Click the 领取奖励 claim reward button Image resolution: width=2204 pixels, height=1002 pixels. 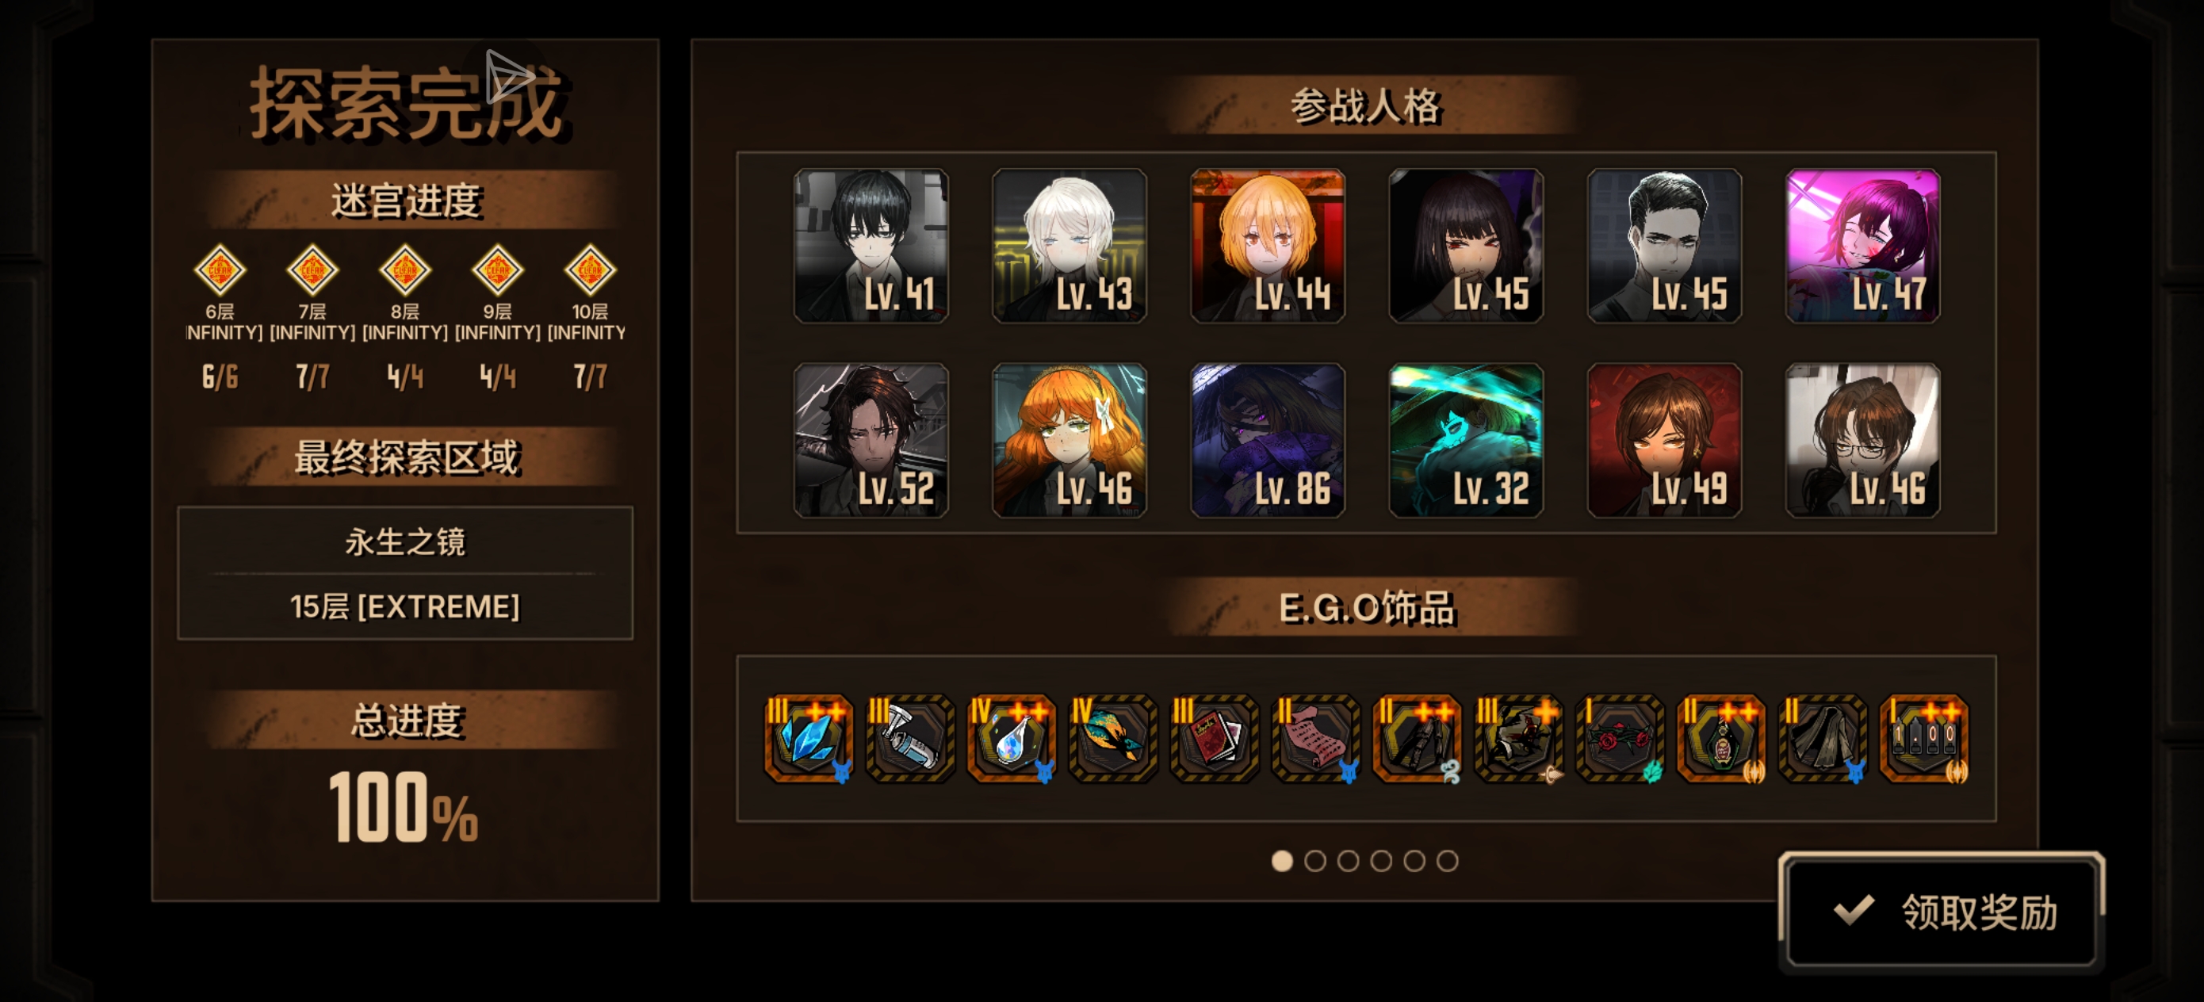tap(1941, 912)
